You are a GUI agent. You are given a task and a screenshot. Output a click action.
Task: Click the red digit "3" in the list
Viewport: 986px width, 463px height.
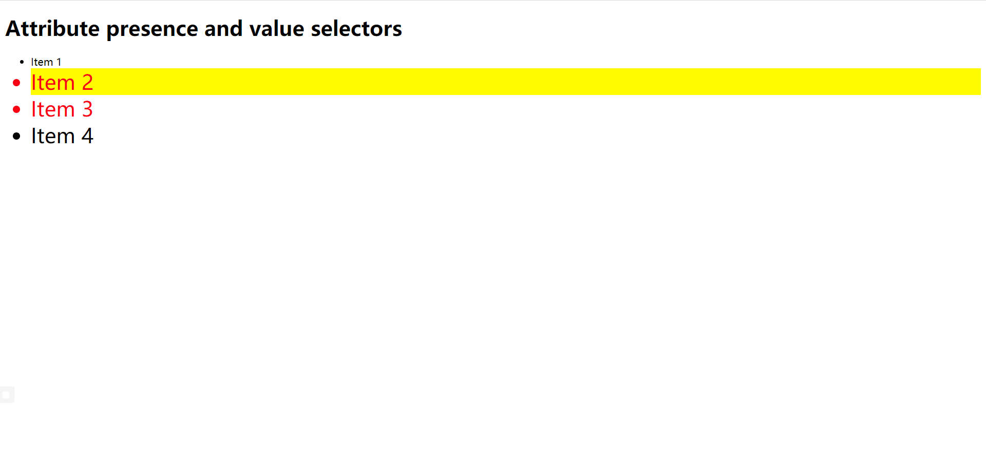87,109
